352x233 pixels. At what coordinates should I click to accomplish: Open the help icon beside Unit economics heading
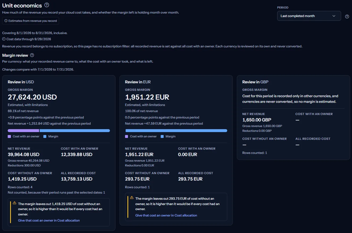[47, 5]
